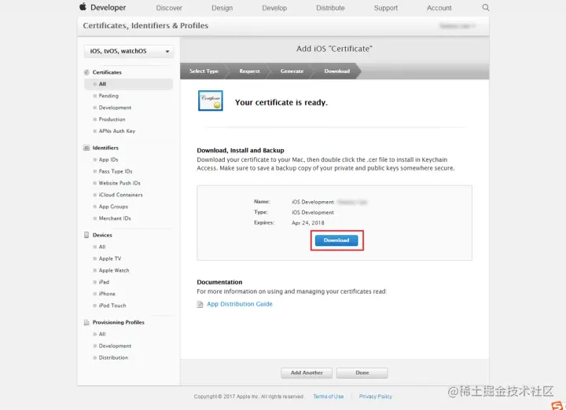Open the Design menu

[x=222, y=8]
